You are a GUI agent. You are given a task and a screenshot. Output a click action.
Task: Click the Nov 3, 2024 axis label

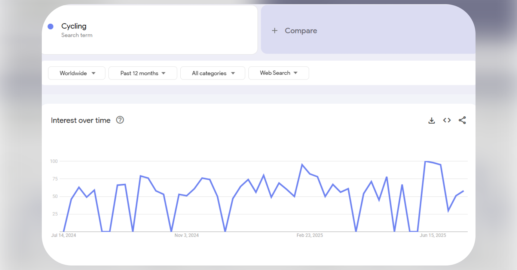pos(186,235)
